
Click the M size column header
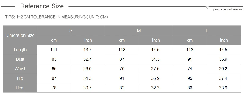pos(139,30)
